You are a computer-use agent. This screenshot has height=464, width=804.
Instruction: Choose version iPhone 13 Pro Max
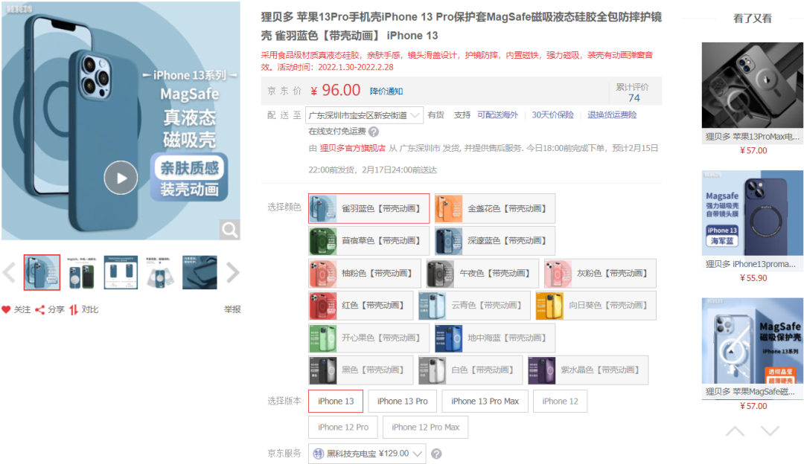(x=485, y=401)
